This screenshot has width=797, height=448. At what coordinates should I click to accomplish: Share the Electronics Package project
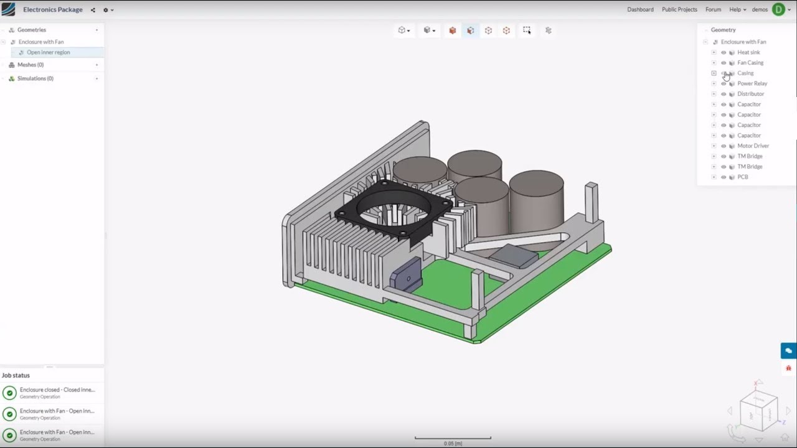click(93, 10)
